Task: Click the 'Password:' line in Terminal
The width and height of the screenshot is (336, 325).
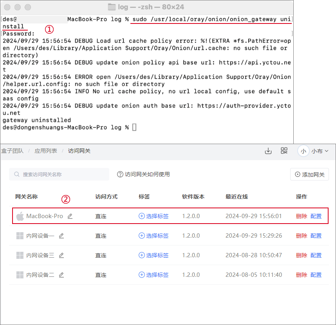Action: point(18,34)
